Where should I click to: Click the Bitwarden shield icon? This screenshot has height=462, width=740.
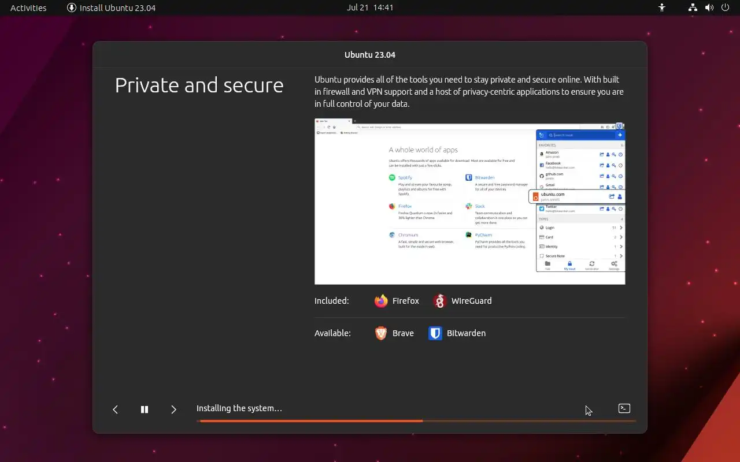point(435,333)
